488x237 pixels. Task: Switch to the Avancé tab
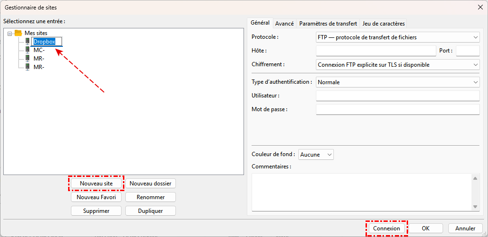point(284,24)
